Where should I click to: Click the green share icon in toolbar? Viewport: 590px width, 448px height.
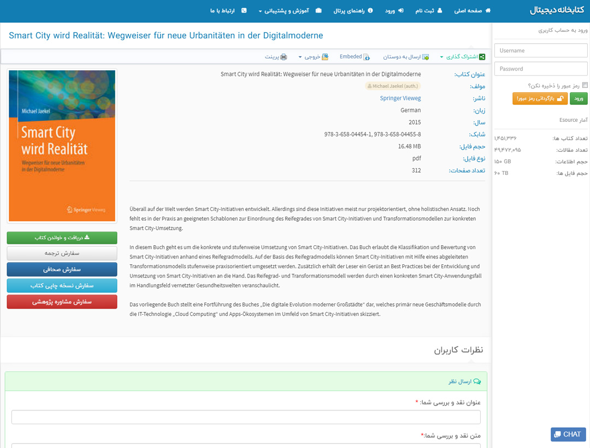tap(482, 57)
